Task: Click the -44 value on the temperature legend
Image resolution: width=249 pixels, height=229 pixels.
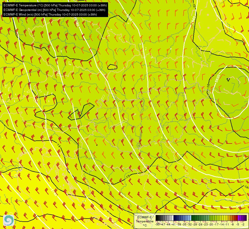Action: tap(168, 224)
